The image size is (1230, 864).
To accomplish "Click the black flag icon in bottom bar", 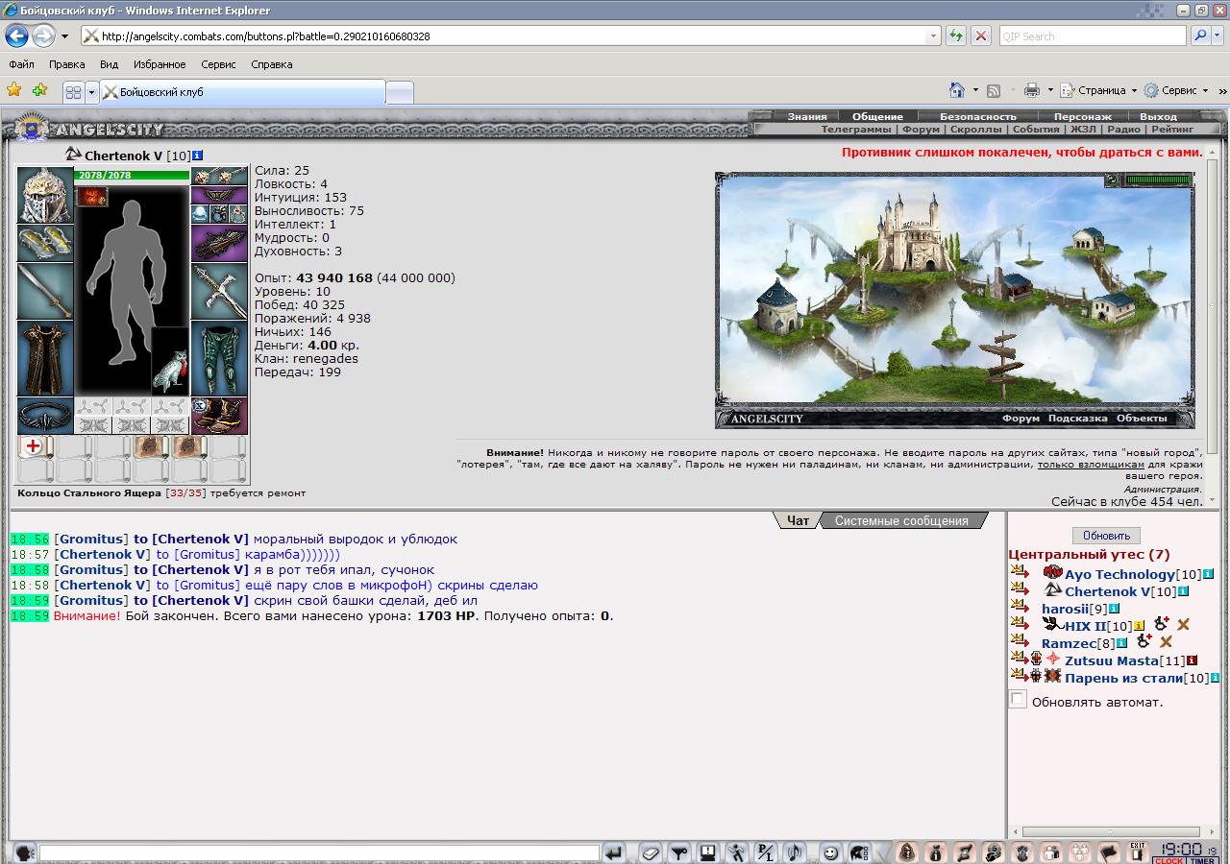I will click(x=1109, y=852).
